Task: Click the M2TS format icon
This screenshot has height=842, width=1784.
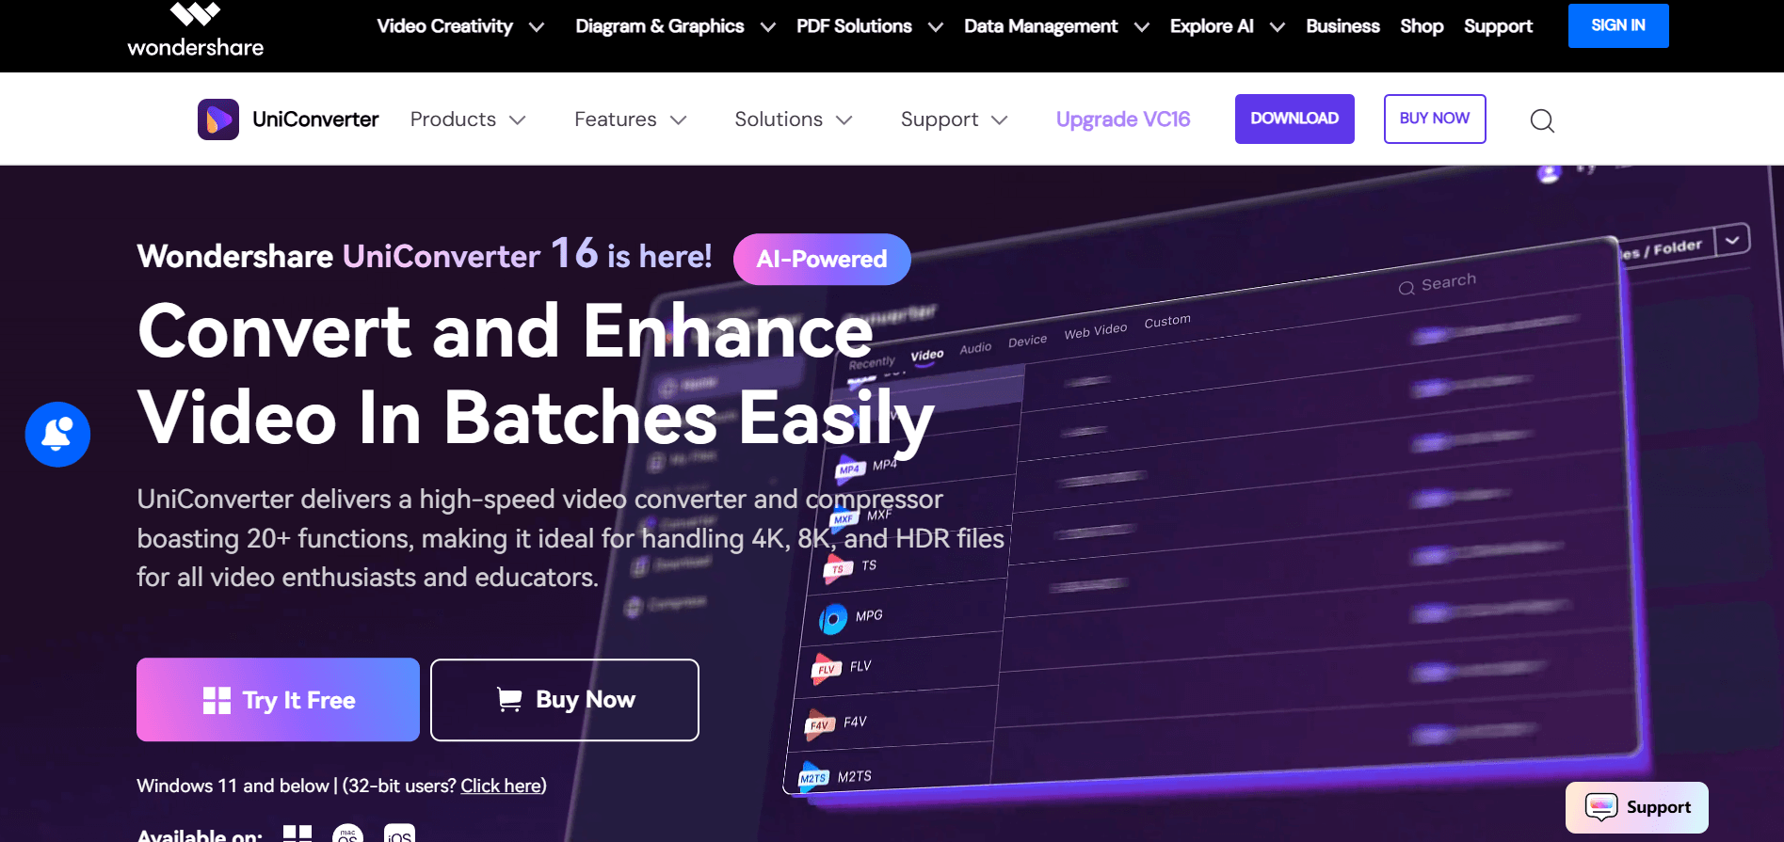Action: [x=812, y=777]
